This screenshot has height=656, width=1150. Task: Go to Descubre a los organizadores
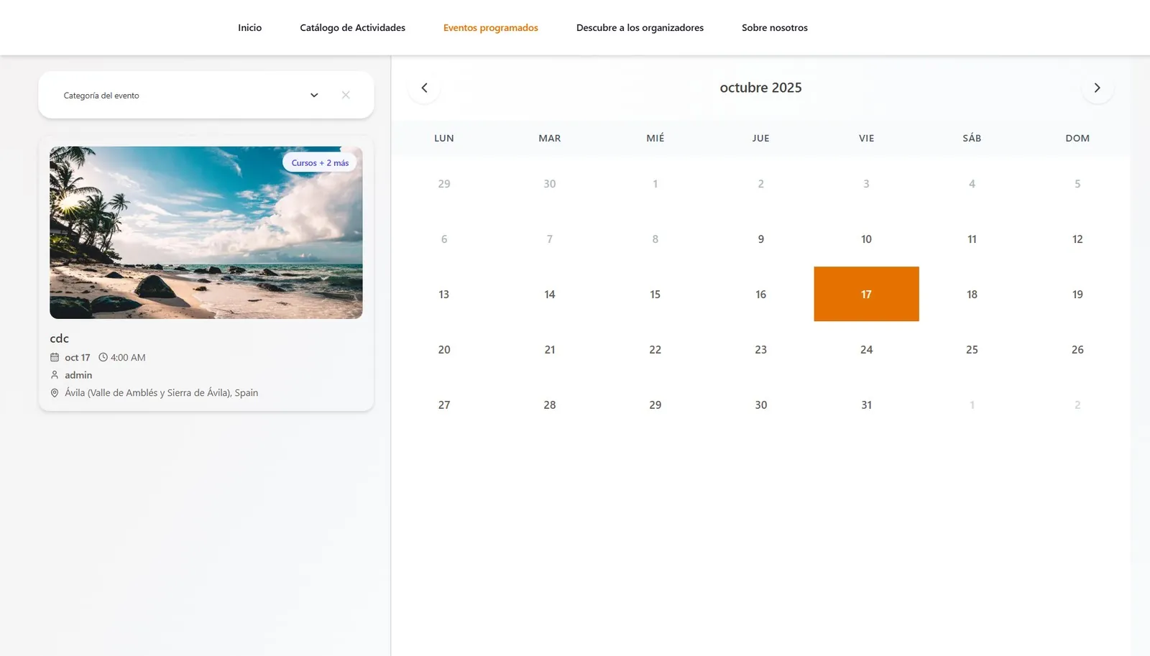pyautogui.click(x=640, y=27)
